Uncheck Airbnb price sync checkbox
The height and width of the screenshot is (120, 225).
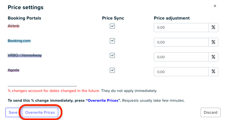[x=112, y=26]
